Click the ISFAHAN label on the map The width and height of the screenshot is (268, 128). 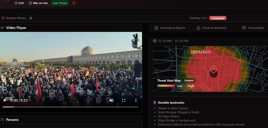click(201, 52)
